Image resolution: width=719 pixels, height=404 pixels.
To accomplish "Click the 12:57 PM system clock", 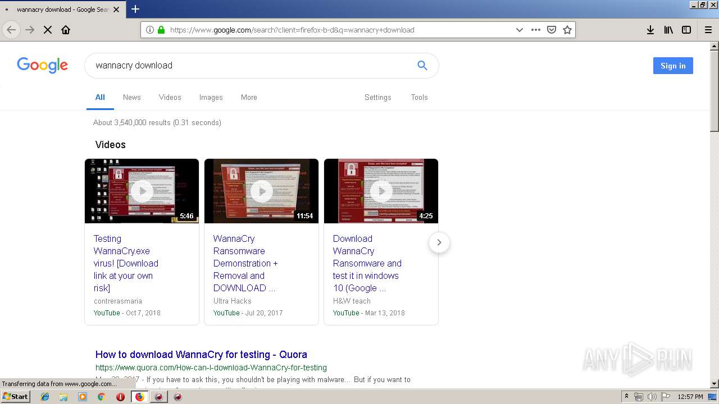I will coord(690,397).
